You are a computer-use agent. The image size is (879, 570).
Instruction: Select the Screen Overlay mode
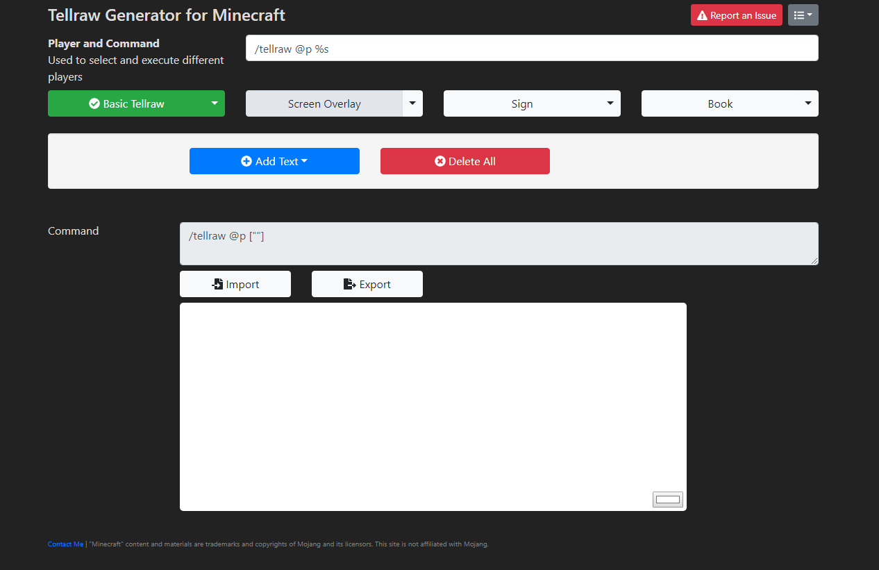324,103
